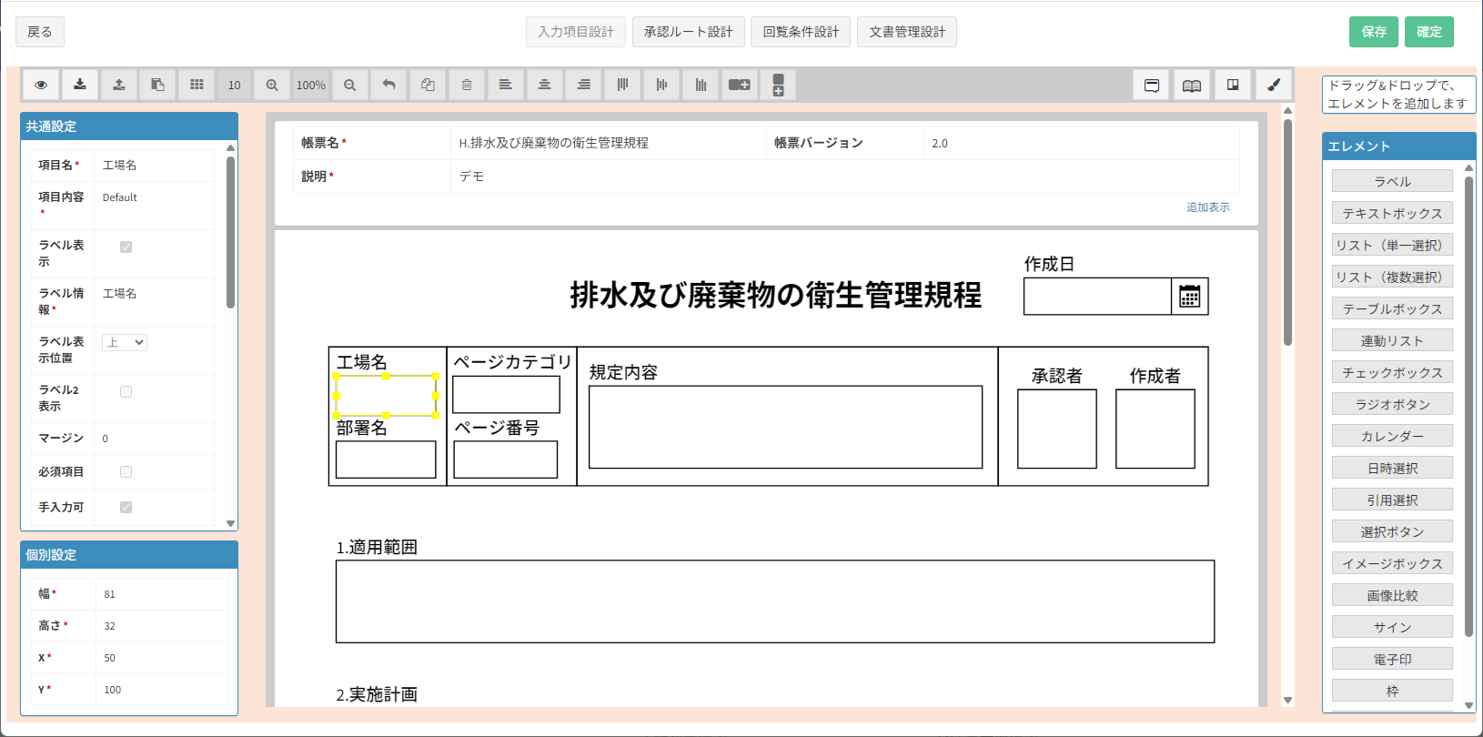Click the paintbrush icon in toolbar
This screenshot has height=737, width=1483.
point(1274,85)
